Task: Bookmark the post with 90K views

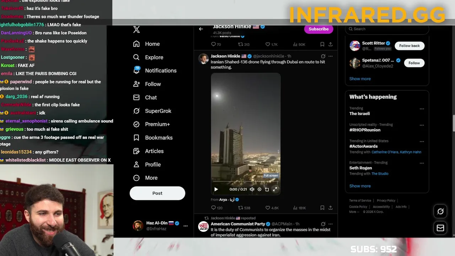Action: point(322,44)
